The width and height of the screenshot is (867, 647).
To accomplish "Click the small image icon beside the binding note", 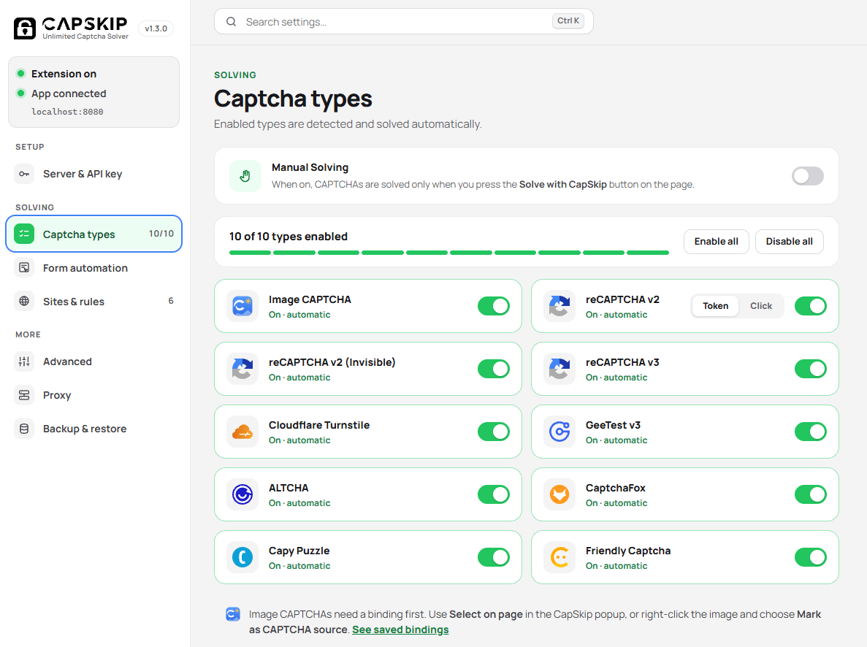I will click(x=233, y=614).
